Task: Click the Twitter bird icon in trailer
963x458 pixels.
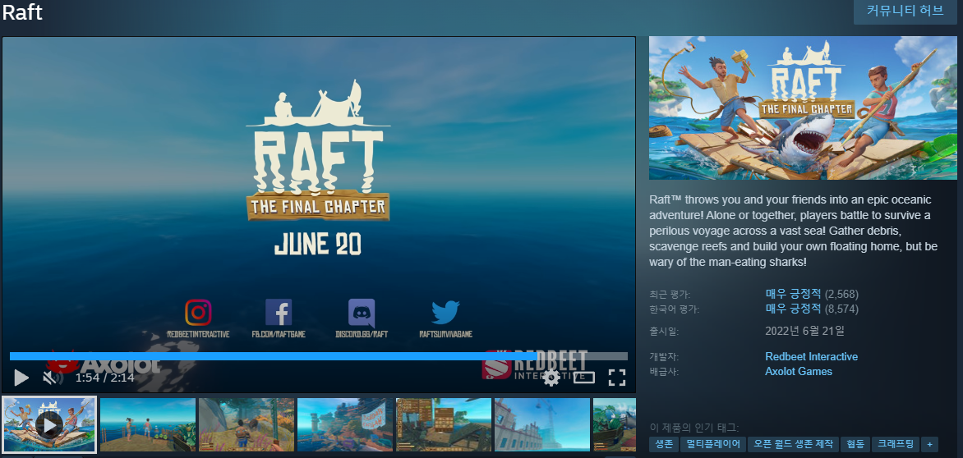Action: [445, 313]
